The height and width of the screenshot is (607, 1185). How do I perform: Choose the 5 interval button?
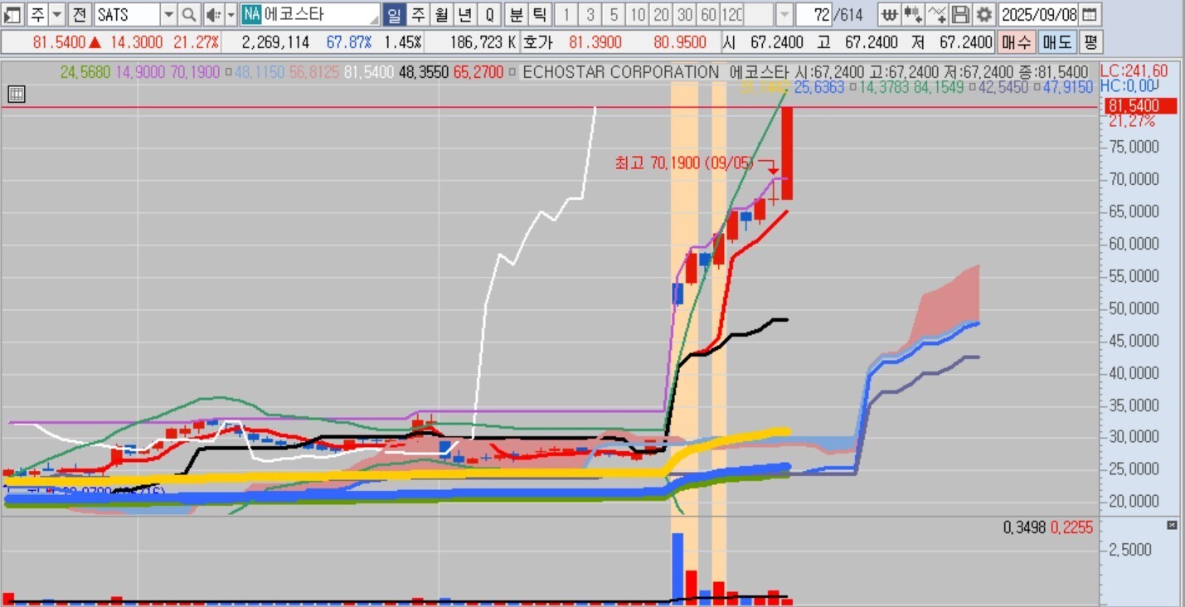click(614, 14)
